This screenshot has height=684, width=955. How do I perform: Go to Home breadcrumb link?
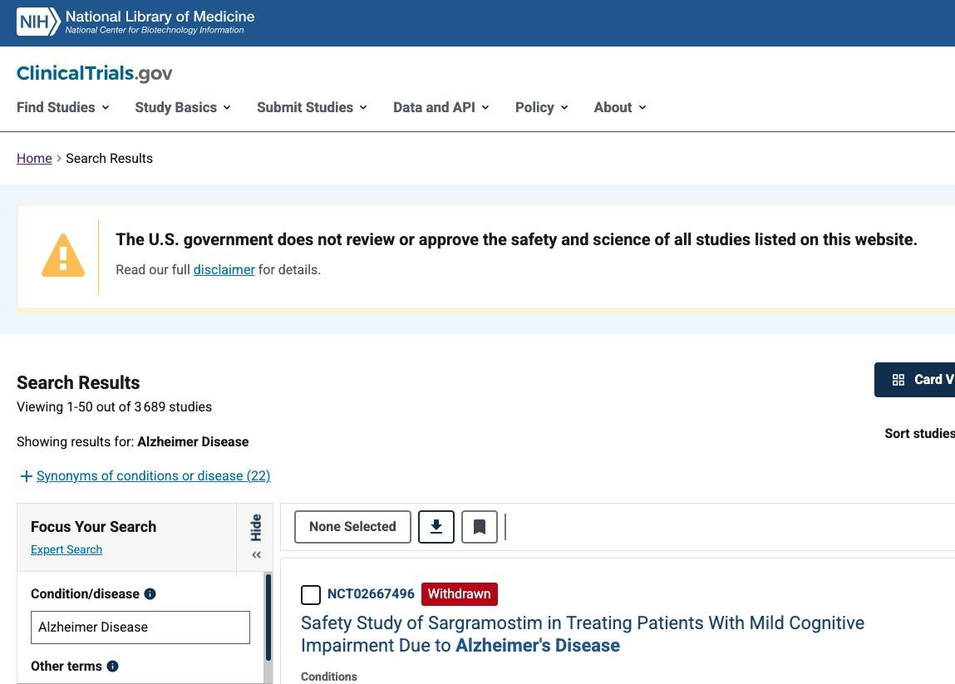34,159
